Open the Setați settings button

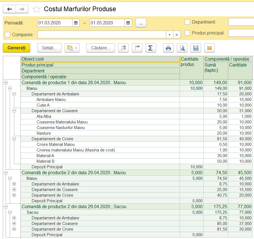50,48
